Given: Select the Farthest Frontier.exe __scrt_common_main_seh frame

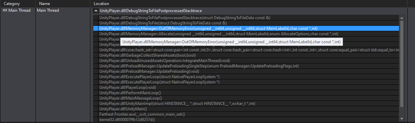Looking at the screenshot, I should 246,114.
